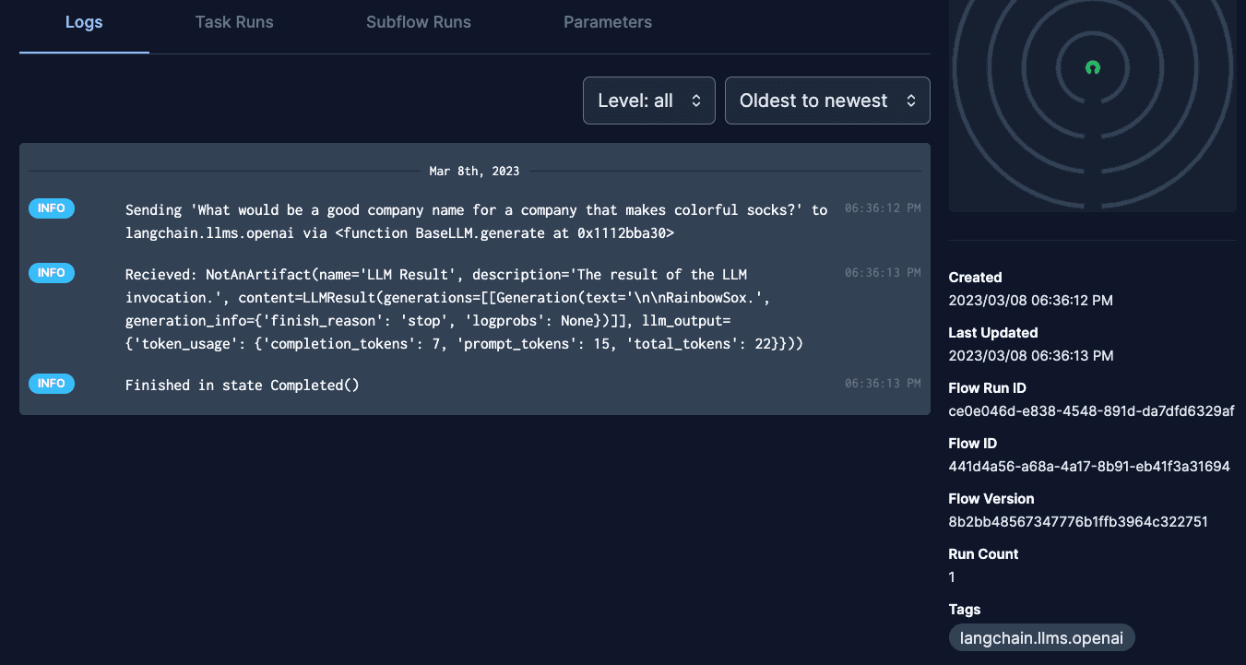Switch to the Logs tab
The width and height of the screenshot is (1246, 665).
point(84,23)
